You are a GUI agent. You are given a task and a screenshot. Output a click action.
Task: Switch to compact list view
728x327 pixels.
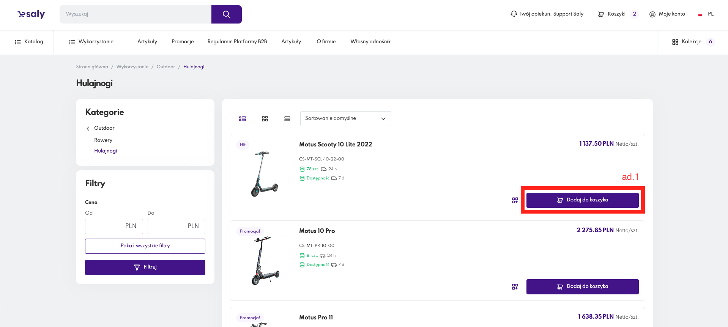(x=287, y=119)
